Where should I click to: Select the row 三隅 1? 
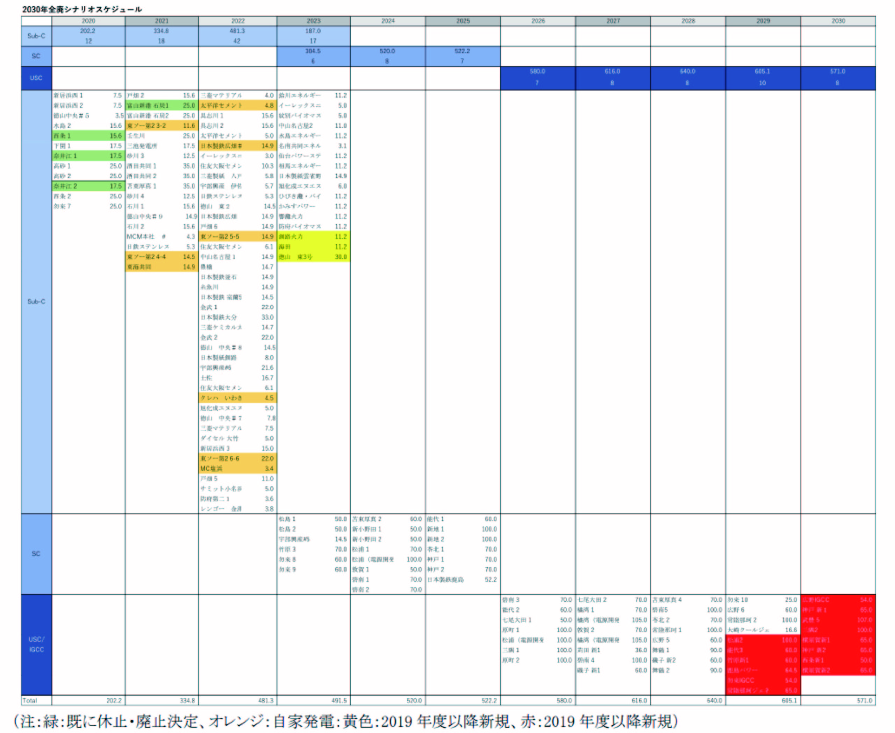click(x=538, y=650)
